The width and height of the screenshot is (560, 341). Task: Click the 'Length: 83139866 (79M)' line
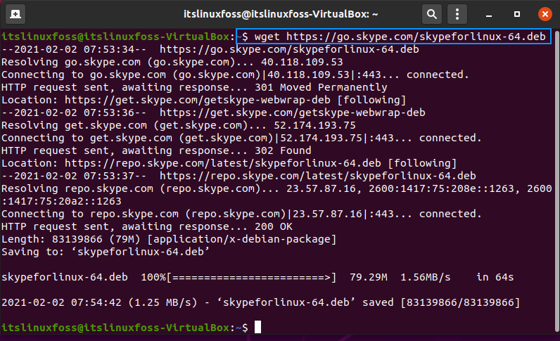pyautogui.click(x=169, y=239)
